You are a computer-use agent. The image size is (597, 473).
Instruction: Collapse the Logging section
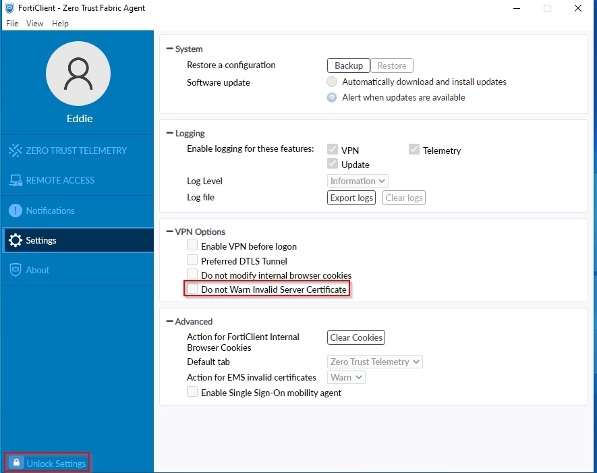pos(170,134)
